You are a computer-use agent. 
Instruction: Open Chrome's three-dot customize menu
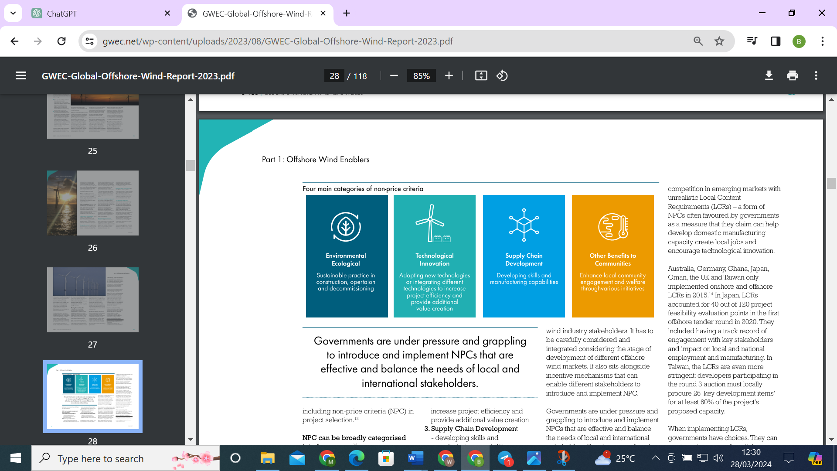click(x=823, y=41)
